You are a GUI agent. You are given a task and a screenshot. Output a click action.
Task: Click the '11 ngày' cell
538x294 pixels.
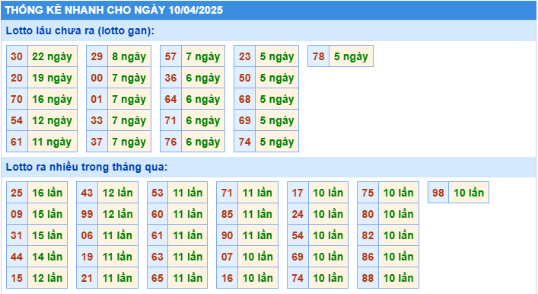(53, 142)
